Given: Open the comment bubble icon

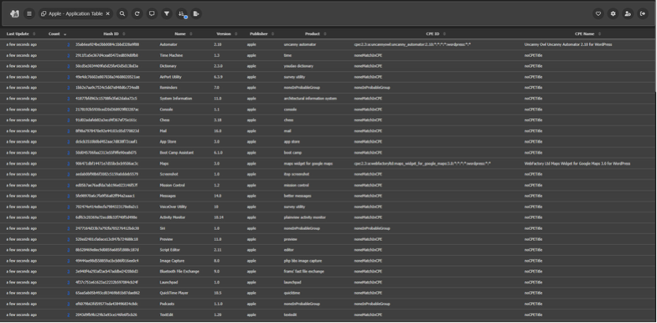Looking at the screenshot, I should 152,13.
